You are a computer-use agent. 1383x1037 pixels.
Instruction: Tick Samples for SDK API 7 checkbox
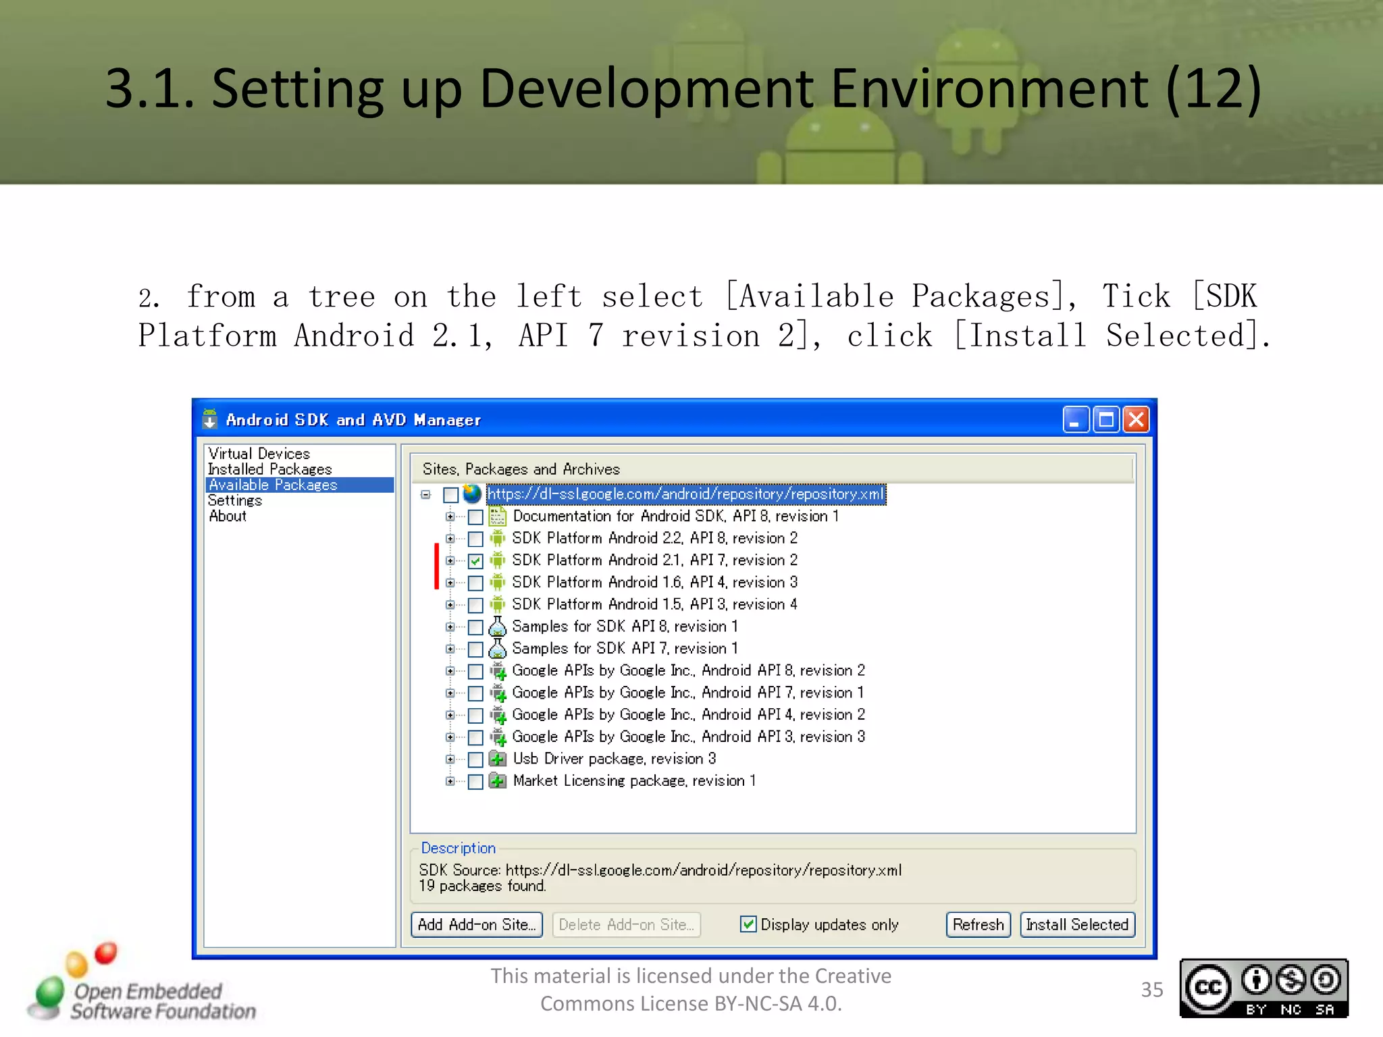tap(475, 649)
